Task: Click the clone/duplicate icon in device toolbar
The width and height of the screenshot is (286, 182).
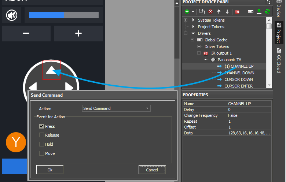Action: 202,12
